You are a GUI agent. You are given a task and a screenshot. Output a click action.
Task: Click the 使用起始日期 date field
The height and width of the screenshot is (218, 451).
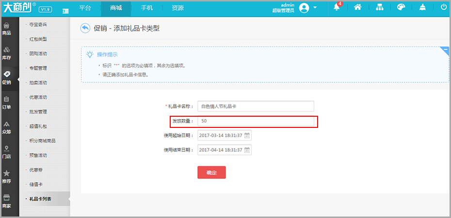tap(225, 136)
